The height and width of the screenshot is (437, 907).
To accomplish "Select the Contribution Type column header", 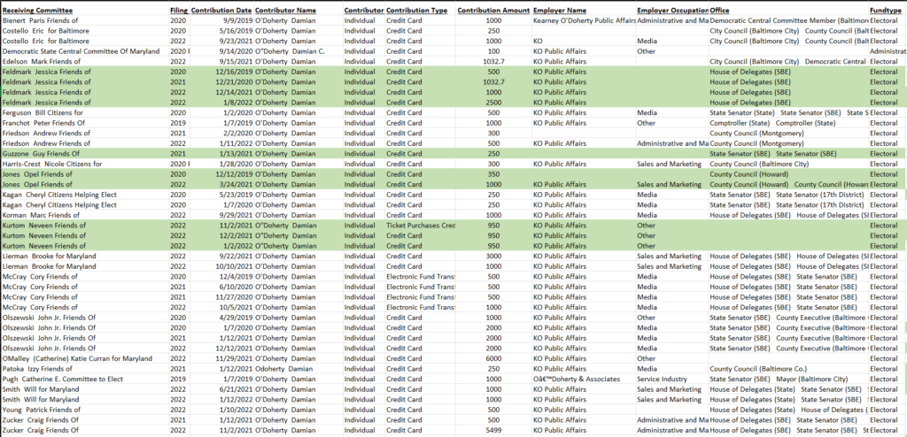I will pos(416,11).
